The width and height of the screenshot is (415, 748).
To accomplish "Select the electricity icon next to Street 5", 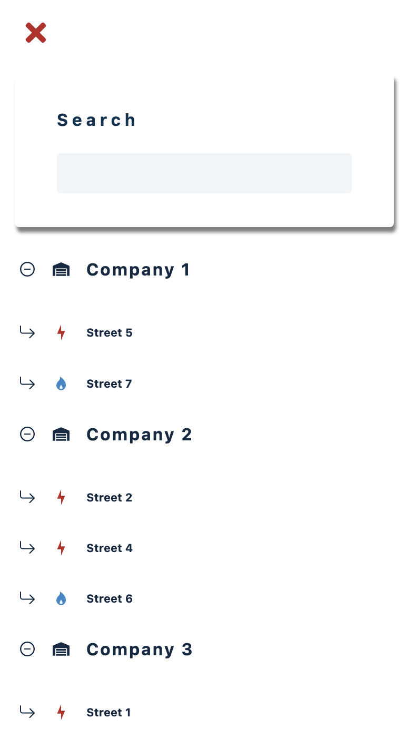I will pos(62,332).
